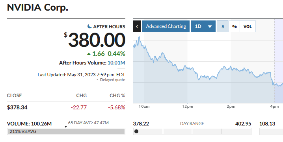Image resolution: width=283 pixels, height=142 pixels.
Task: Click the 4pm marker on chart axis
Action: pyautogui.click(x=274, y=107)
